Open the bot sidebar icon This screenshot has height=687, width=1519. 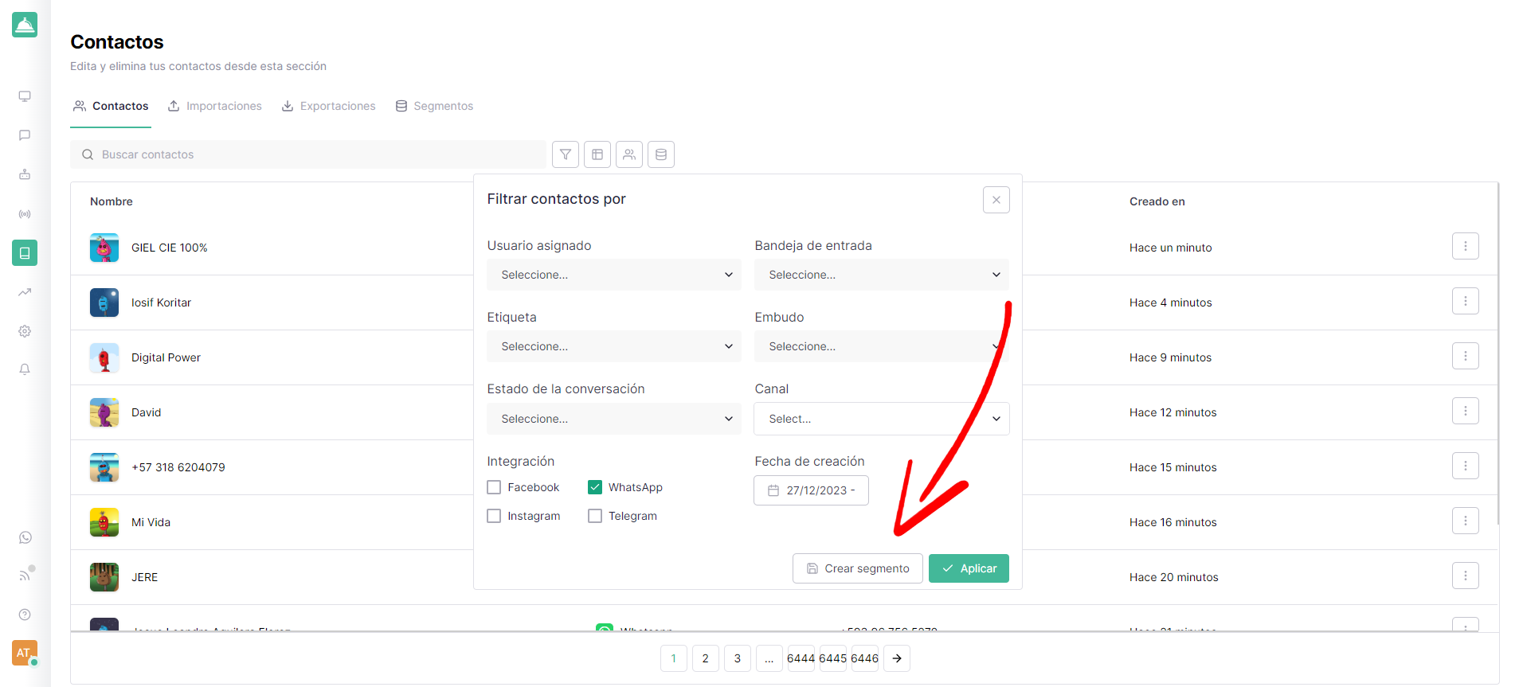(25, 174)
